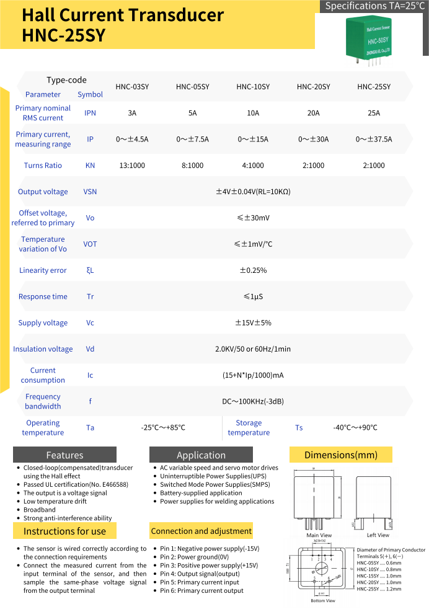
Task: Click the Pin 4: Output signal line
Action: tap(200, 574)
